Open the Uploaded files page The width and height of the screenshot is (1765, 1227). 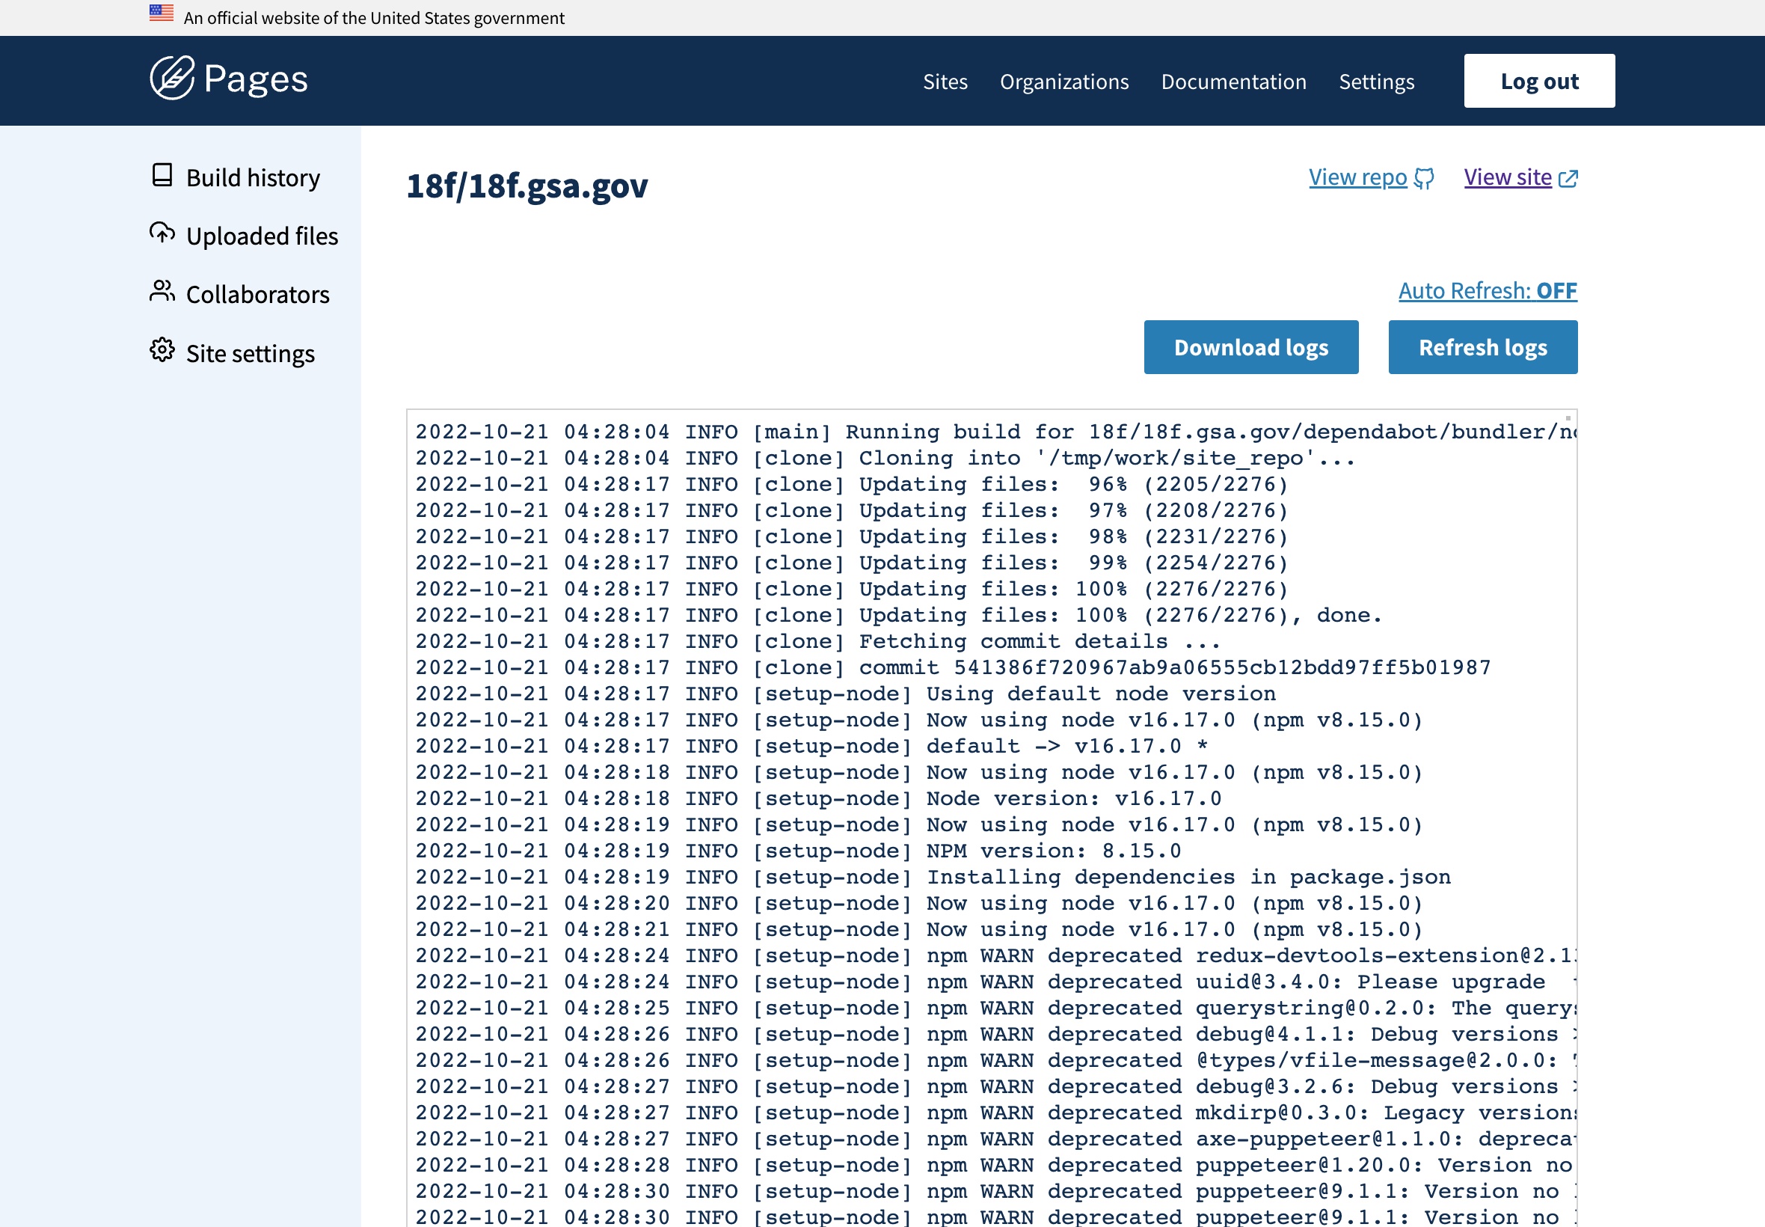click(x=262, y=235)
